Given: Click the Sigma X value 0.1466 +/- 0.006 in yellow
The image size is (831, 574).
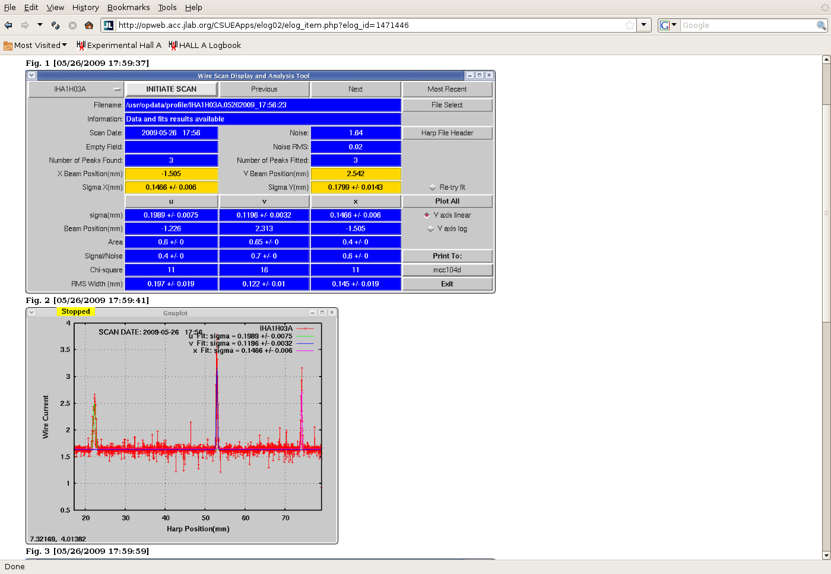Looking at the screenshot, I should click(x=171, y=187).
